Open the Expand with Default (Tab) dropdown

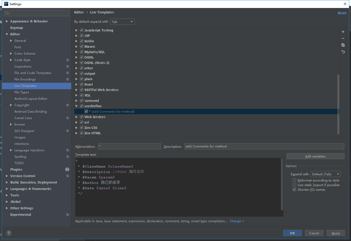326,174
